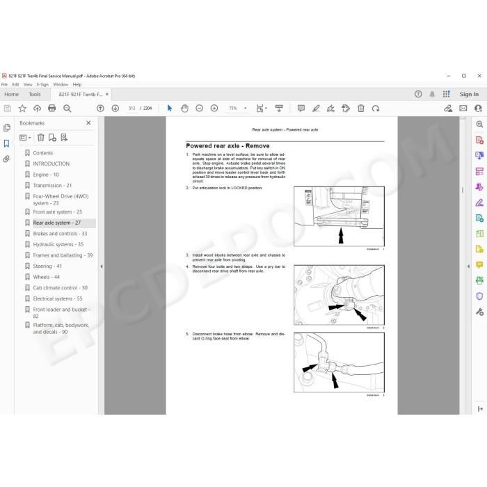Open the Page Thumbnails panel icon
The height and width of the screenshot is (487, 487).
coord(6,127)
